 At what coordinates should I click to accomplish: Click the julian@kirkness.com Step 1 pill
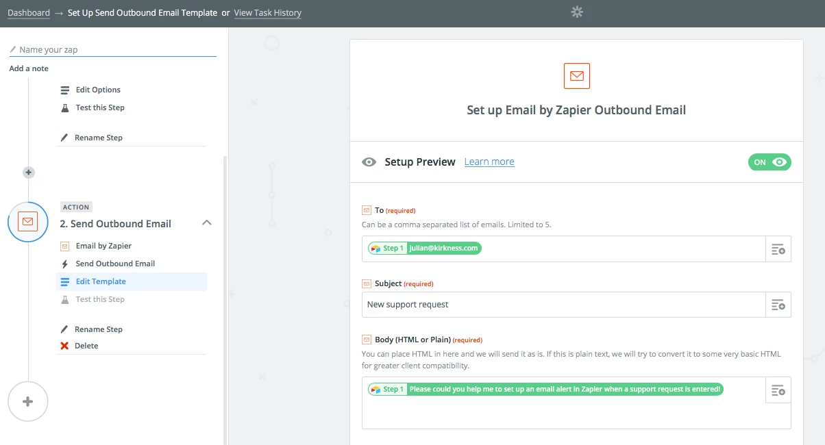coord(425,248)
